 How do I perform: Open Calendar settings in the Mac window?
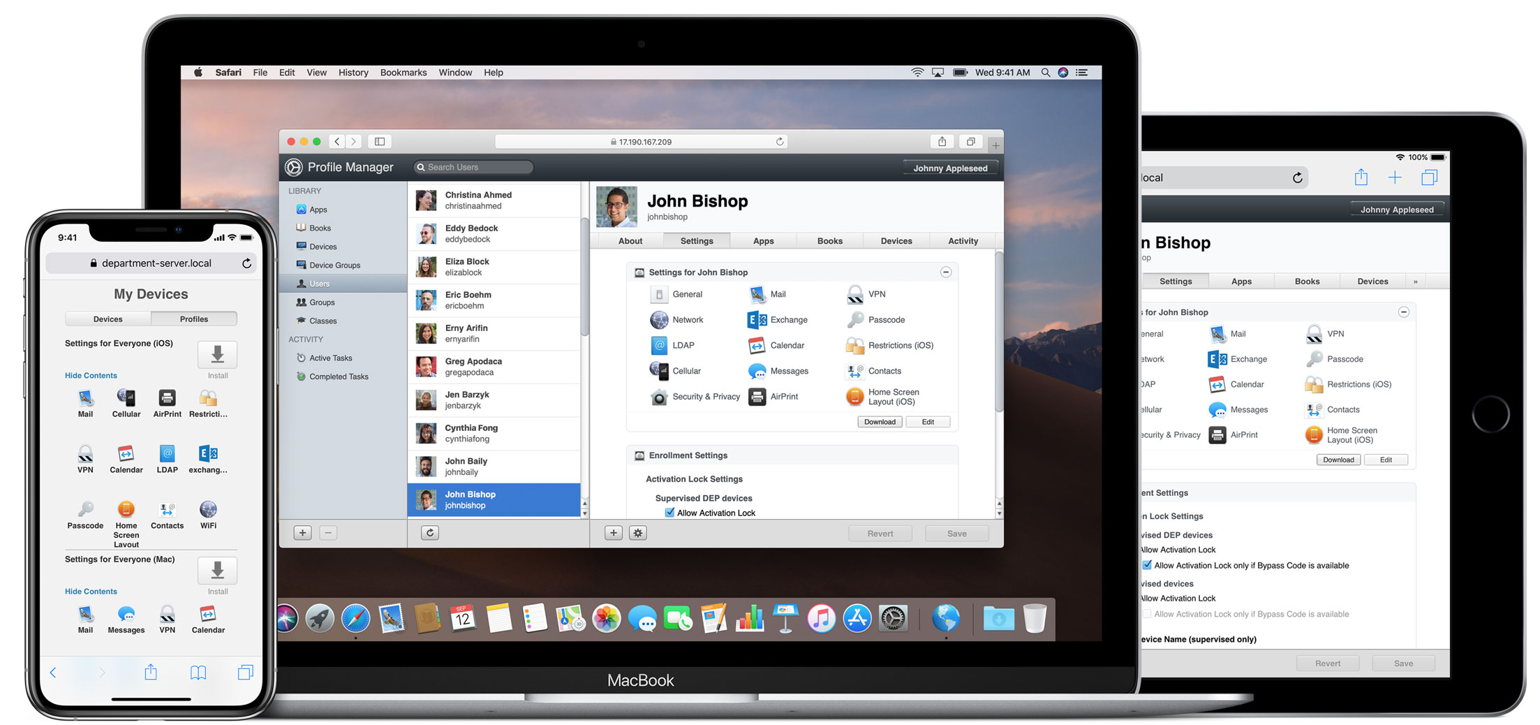pos(776,345)
